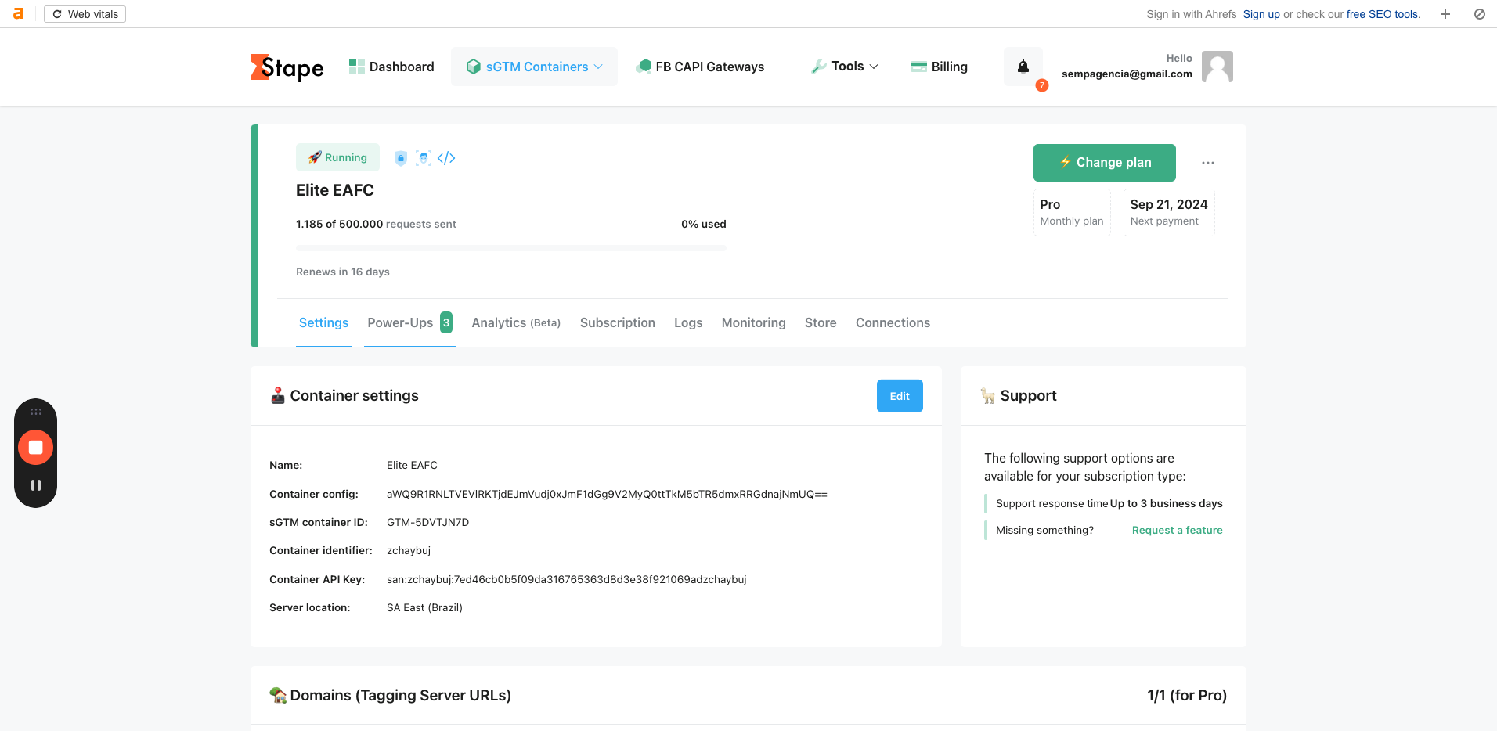Click the Request a feature link

(x=1177, y=530)
